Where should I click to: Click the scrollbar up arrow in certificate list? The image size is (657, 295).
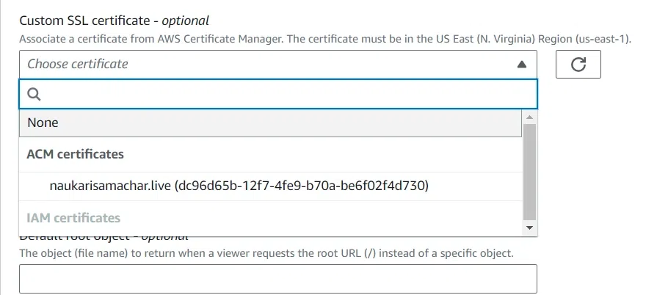tap(529, 116)
